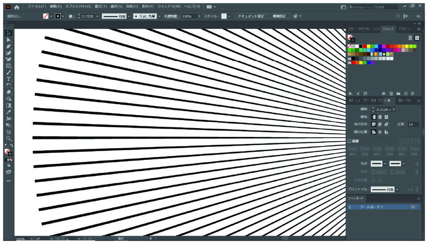This screenshot has width=428, height=244.
Task: Open stroke weight 0.3528 dropdown in control bar
Action: coord(97,16)
